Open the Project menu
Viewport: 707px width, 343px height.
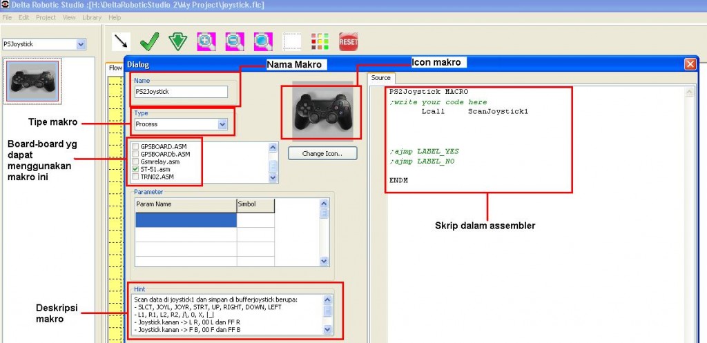[46, 17]
